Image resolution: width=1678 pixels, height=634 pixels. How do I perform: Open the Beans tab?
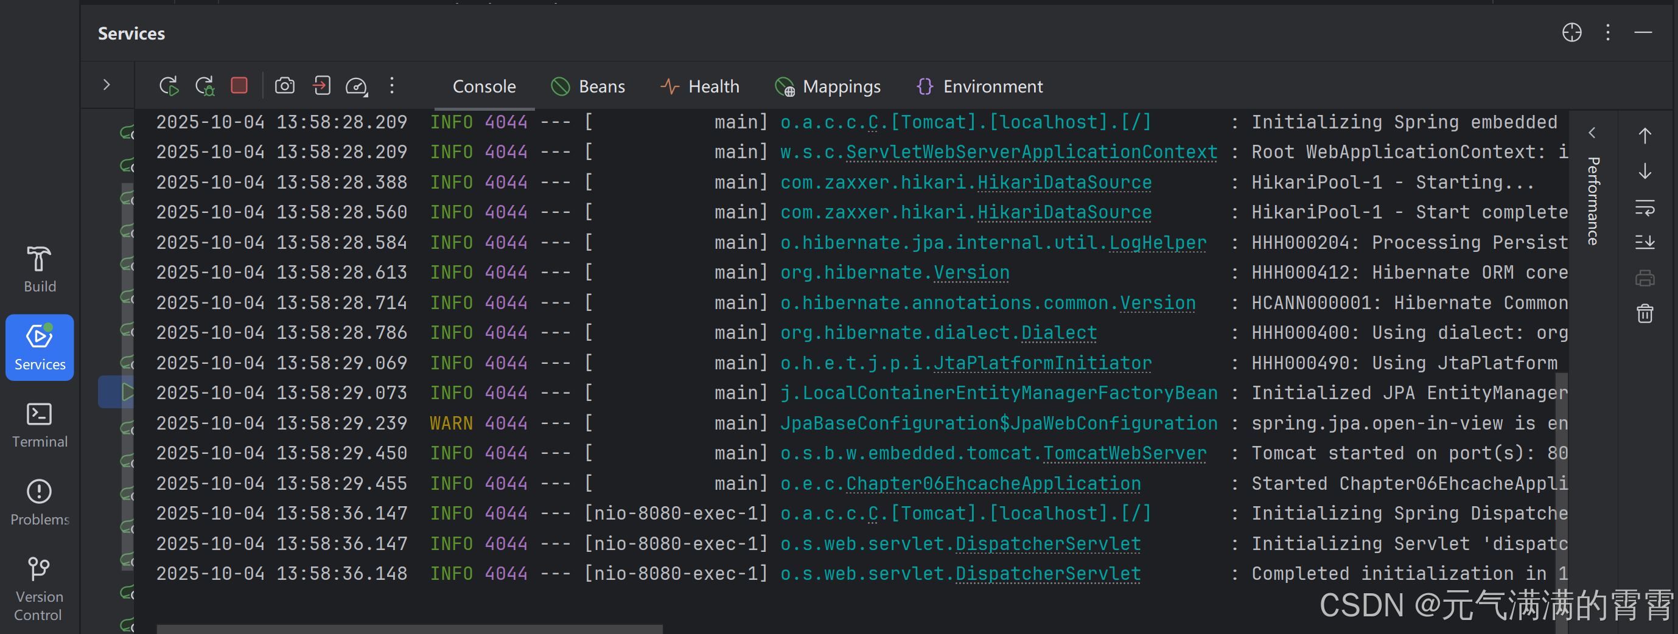point(588,86)
